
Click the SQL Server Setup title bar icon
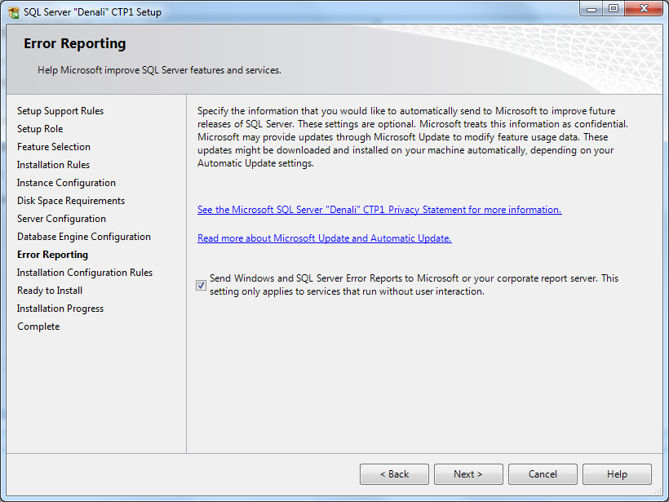point(13,12)
